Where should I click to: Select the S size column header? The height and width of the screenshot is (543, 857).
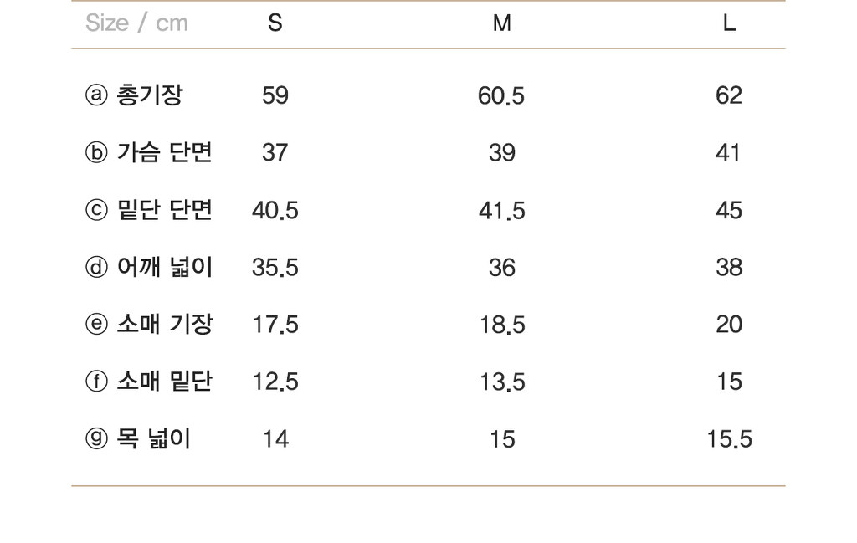tap(275, 23)
